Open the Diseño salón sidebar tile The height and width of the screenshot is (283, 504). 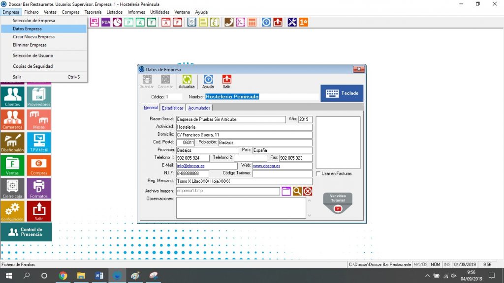pyautogui.click(x=12, y=142)
